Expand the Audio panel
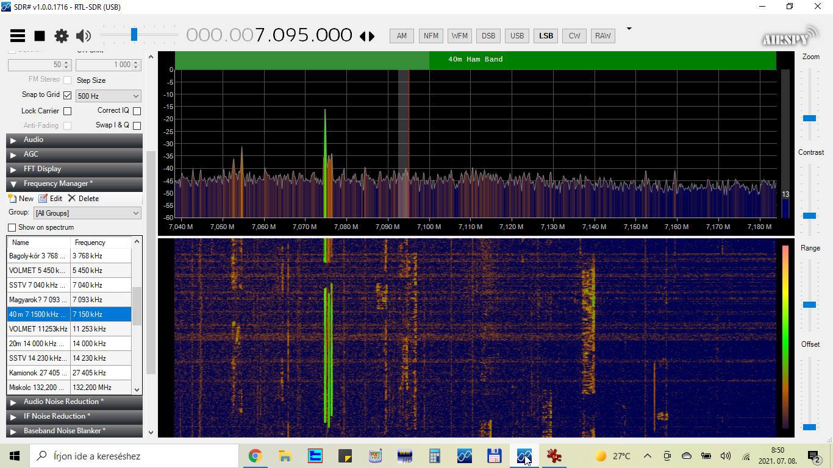The height and width of the screenshot is (468, 833). point(74,140)
